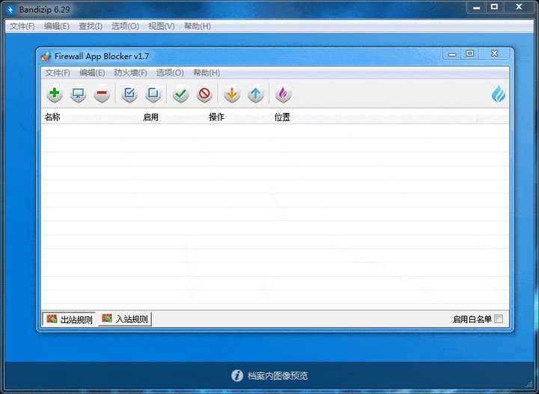Switch to the 出站规则 outbound tab

coord(70,319)
